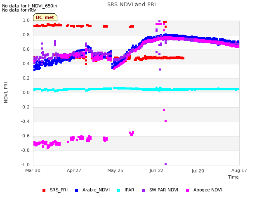The width and height of the screenshot is (264, 198).
Task: Click the 0.2 y-axis tick label
Action: [x=26, y=78]
